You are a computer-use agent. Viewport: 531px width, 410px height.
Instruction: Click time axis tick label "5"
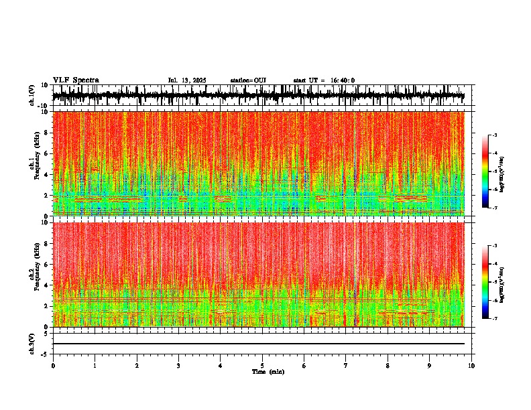262,366
